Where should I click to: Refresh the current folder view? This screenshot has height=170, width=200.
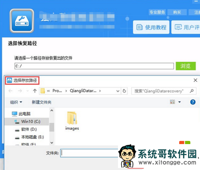pyautogui.click(x=124, y=91)
